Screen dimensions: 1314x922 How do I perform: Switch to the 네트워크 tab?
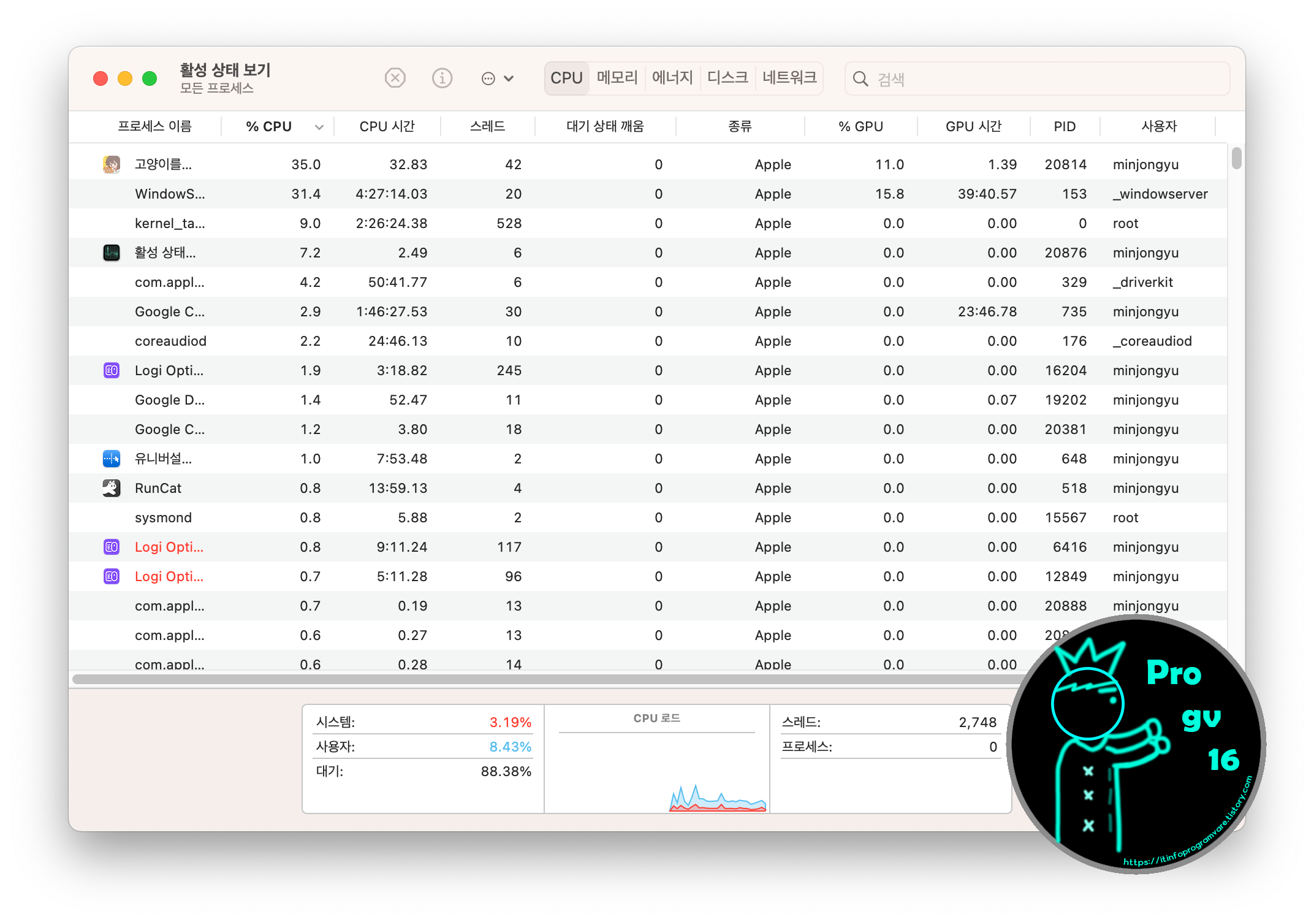click(x=789, y=78)
